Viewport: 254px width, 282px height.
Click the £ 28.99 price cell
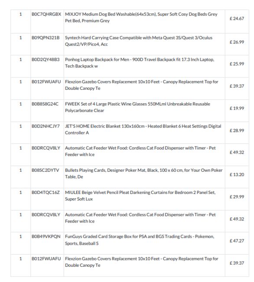point(237,131)
